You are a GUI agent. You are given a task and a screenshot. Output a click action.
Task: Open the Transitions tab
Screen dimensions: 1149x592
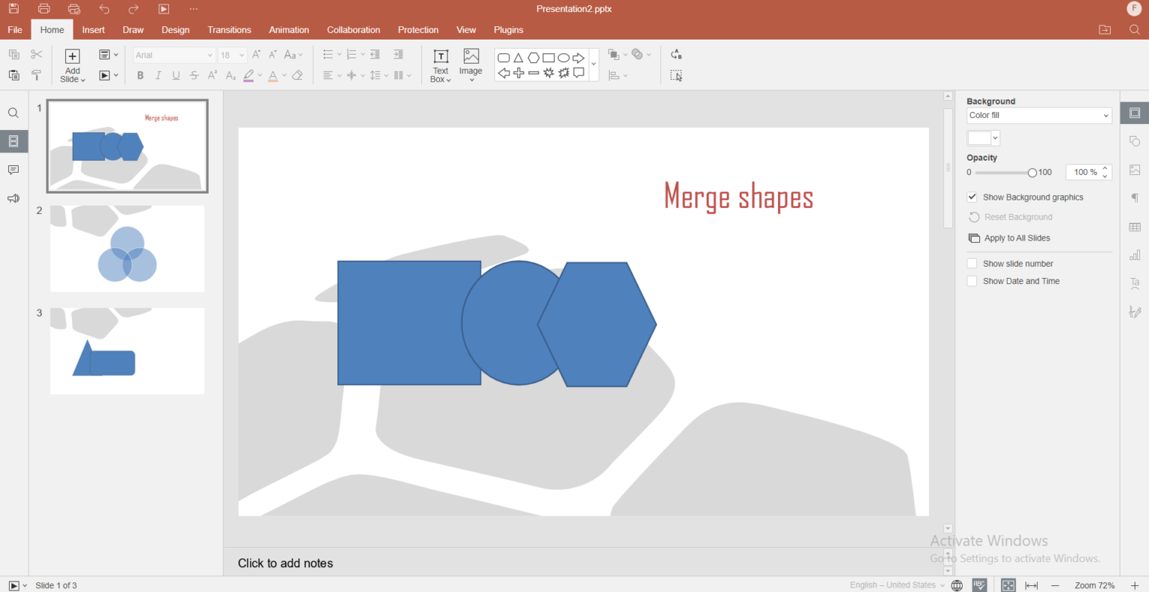click(229, 30)
